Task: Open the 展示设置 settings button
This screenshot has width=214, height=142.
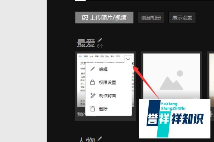Action: coord(182,18)
